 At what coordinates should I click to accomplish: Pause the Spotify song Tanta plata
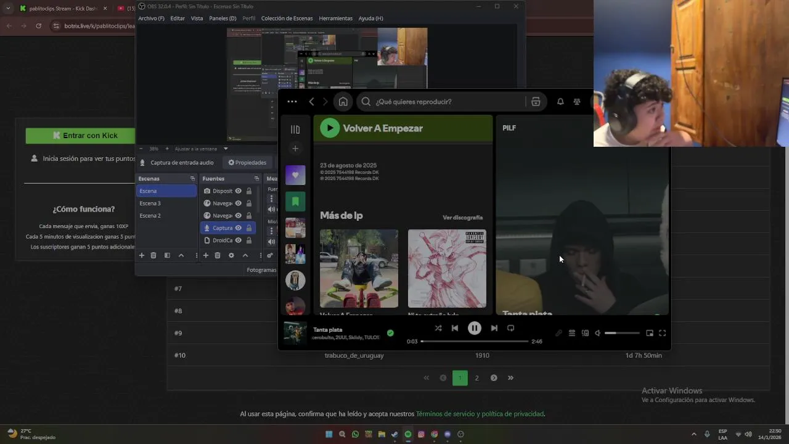474,328
